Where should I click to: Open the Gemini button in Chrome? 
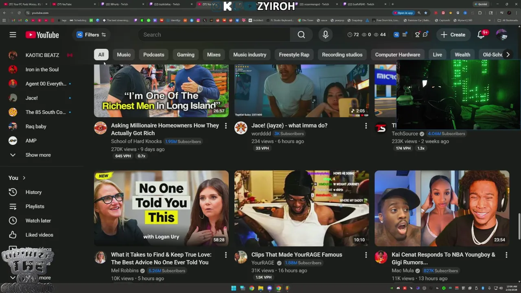pos(480,4)
